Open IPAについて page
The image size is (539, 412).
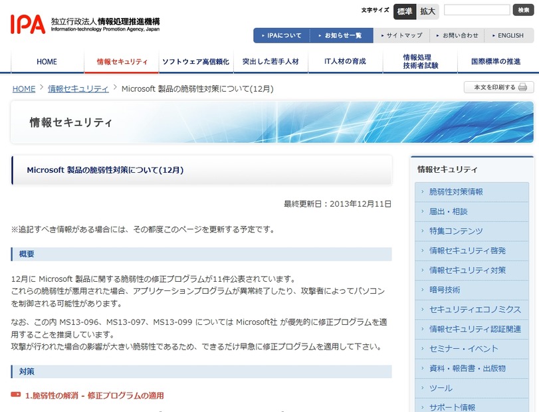[282, 35]
